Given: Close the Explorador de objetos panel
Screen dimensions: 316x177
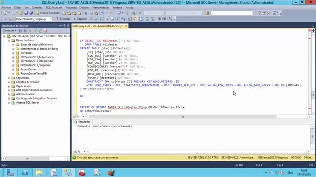Looking at the screenshot, I should tap(68, 26).
